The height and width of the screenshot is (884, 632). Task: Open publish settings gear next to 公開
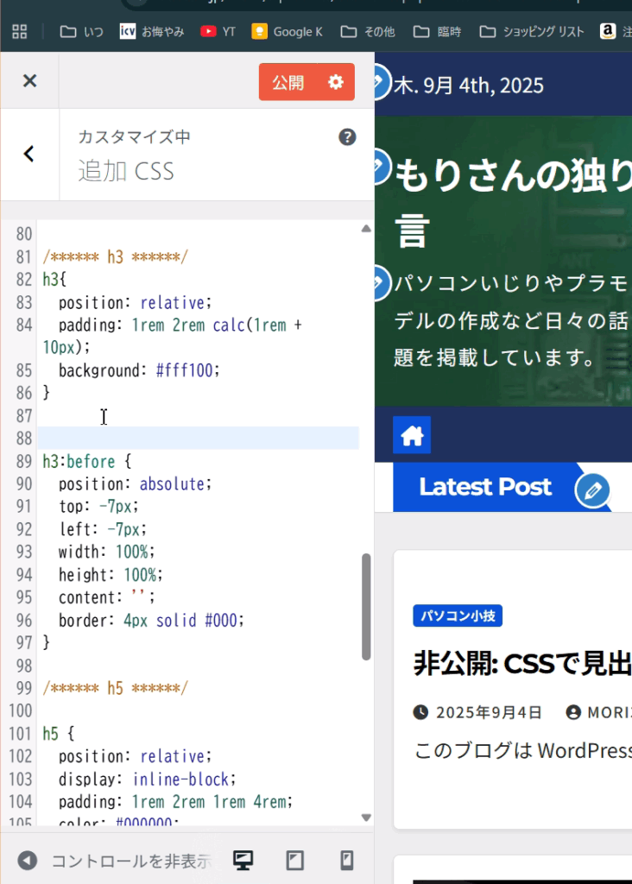click(336, 82)
